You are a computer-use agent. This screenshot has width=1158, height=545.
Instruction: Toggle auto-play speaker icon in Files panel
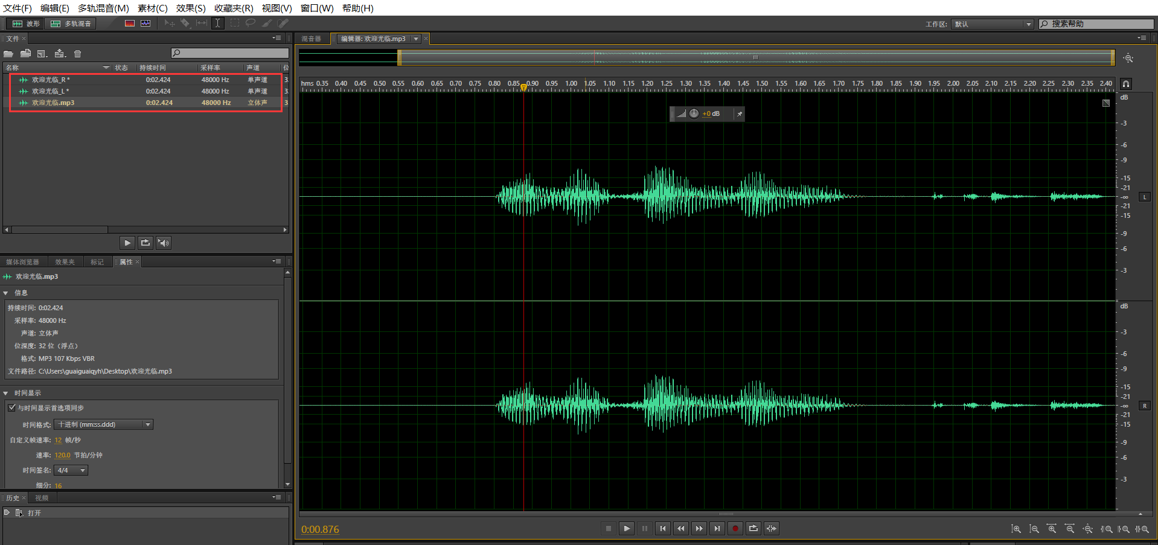click(x=163, y=243)
